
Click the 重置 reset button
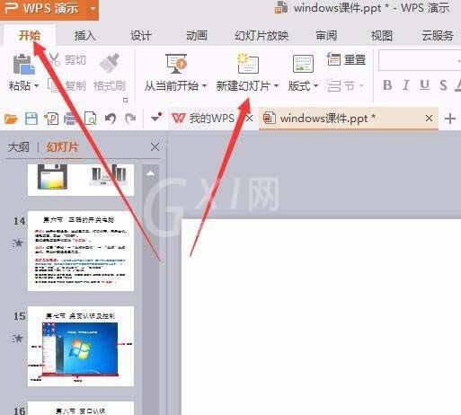(x=346, y=59)
